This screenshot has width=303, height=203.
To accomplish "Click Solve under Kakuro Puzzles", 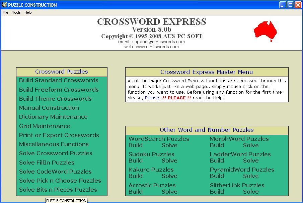I will [169, 176].
